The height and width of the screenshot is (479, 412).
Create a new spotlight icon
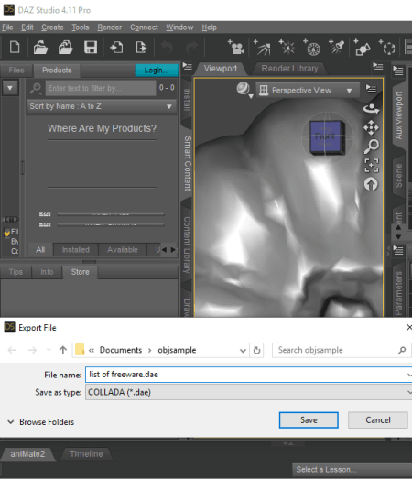[x=337, y=47]
